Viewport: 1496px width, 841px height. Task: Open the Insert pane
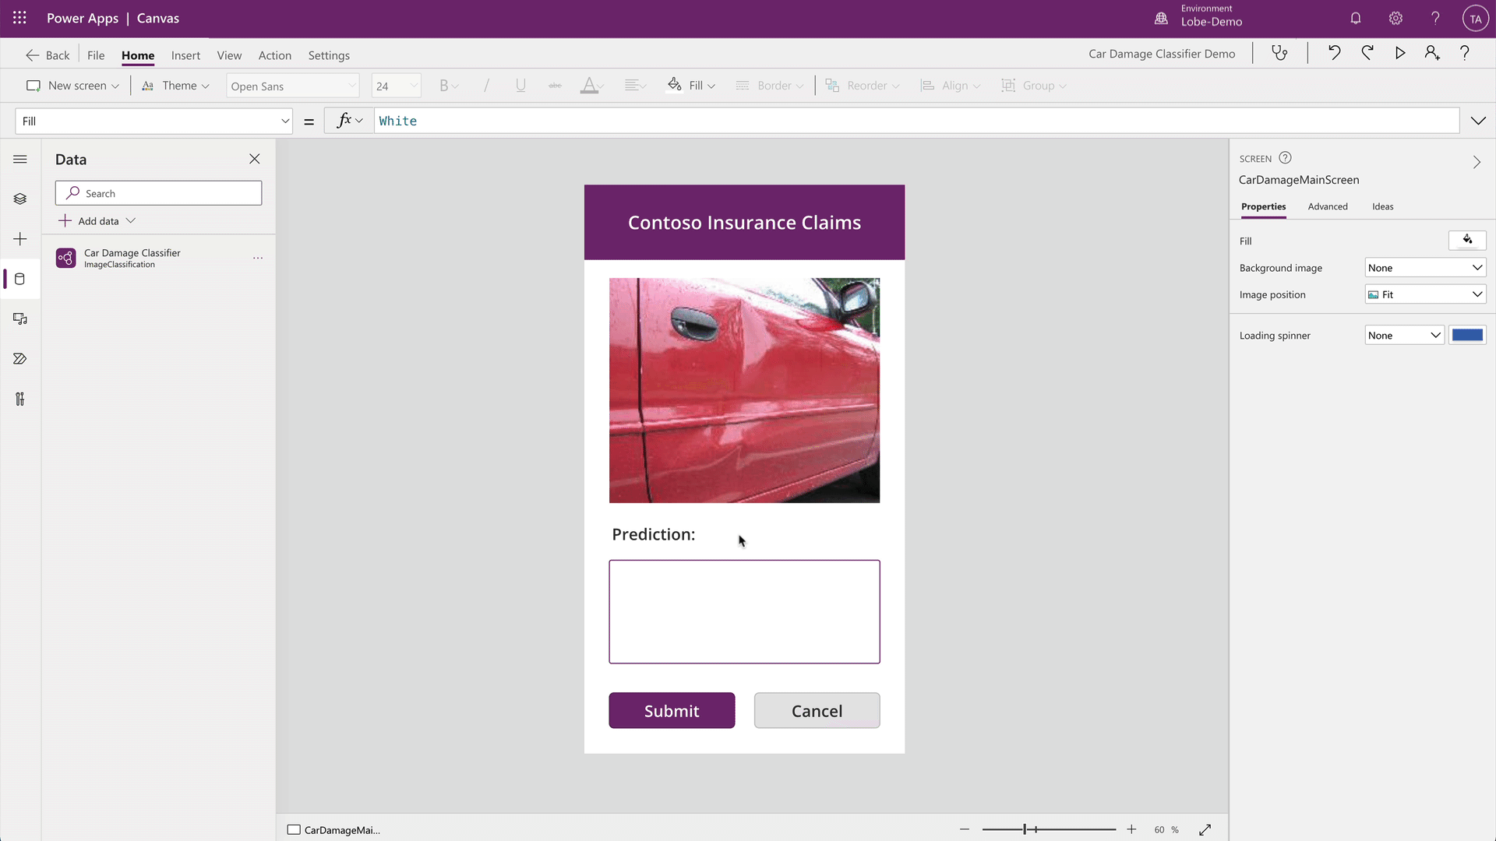pyautogui.click(x=20, y=239)
